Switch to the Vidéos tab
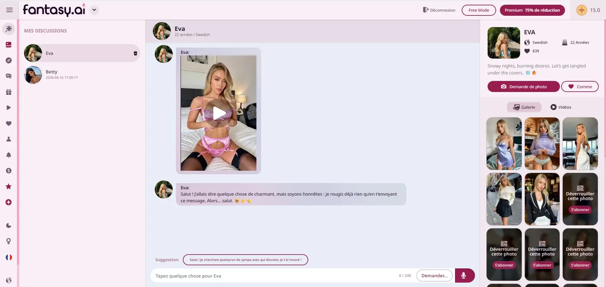Screen dimensions: 606x287 click(561, 107)
